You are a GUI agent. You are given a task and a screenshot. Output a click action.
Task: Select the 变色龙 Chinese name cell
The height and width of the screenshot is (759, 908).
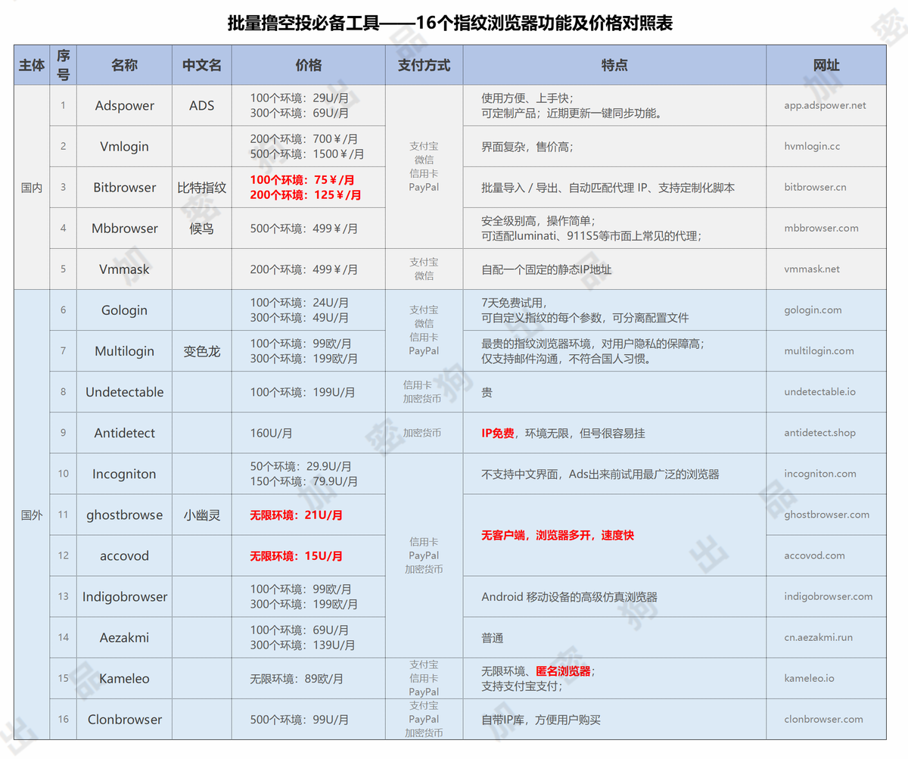pos(201,350)
